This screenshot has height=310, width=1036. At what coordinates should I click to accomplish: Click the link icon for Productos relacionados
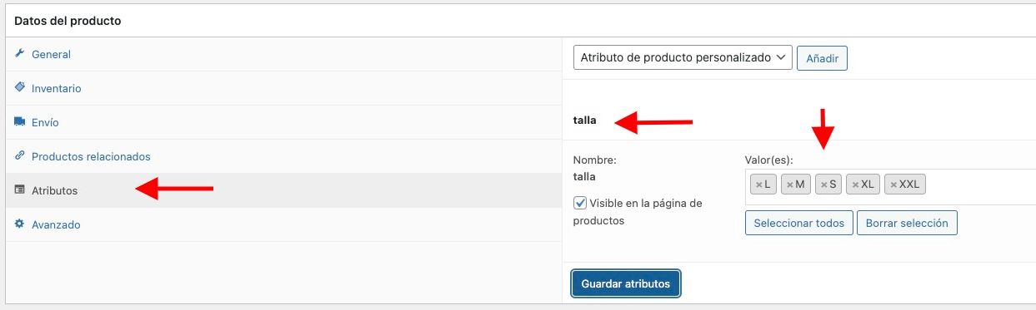pyautogui.click(x=20, y=155)
